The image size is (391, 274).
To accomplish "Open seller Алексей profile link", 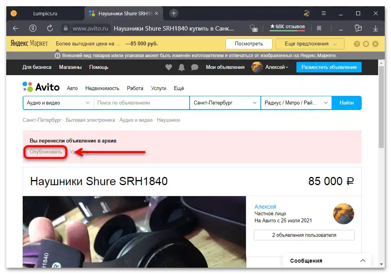I will coord(265,207).
